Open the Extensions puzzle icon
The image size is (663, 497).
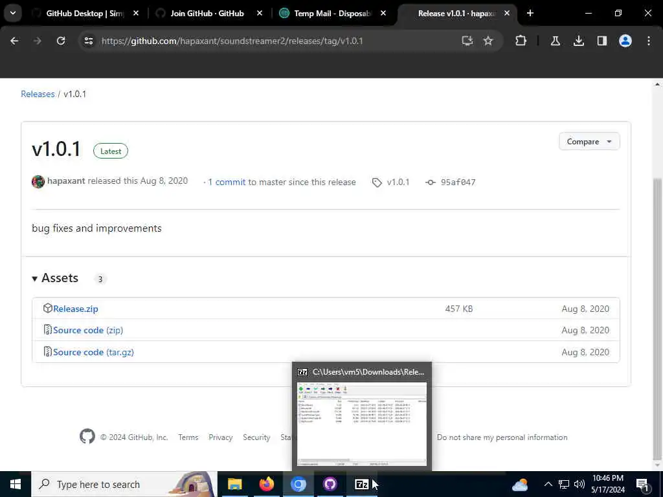(x=521, y=41)
